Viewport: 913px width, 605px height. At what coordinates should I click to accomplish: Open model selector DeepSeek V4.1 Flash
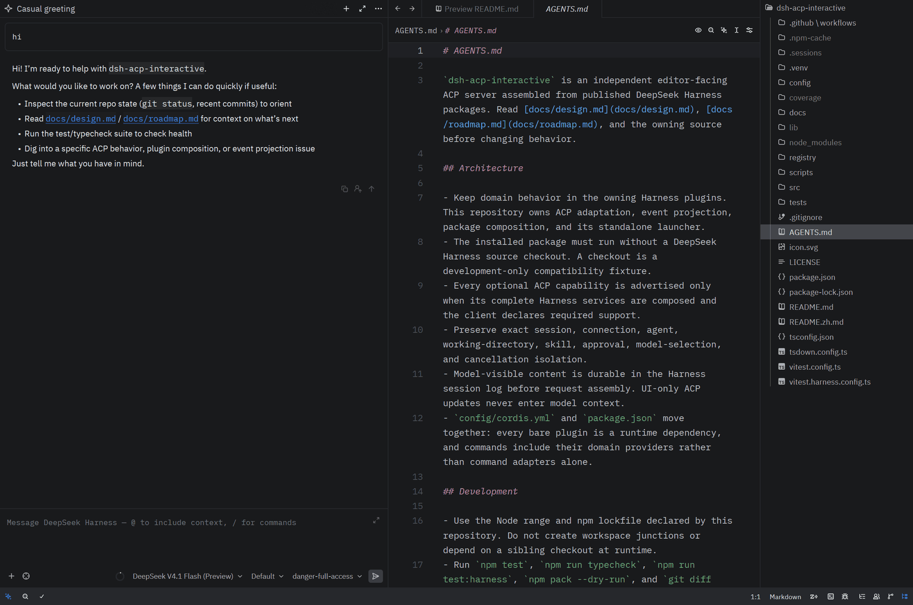(x=187, y=576)
